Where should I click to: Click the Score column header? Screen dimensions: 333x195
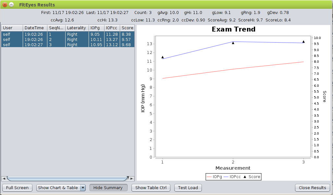(x=127, y=28)
